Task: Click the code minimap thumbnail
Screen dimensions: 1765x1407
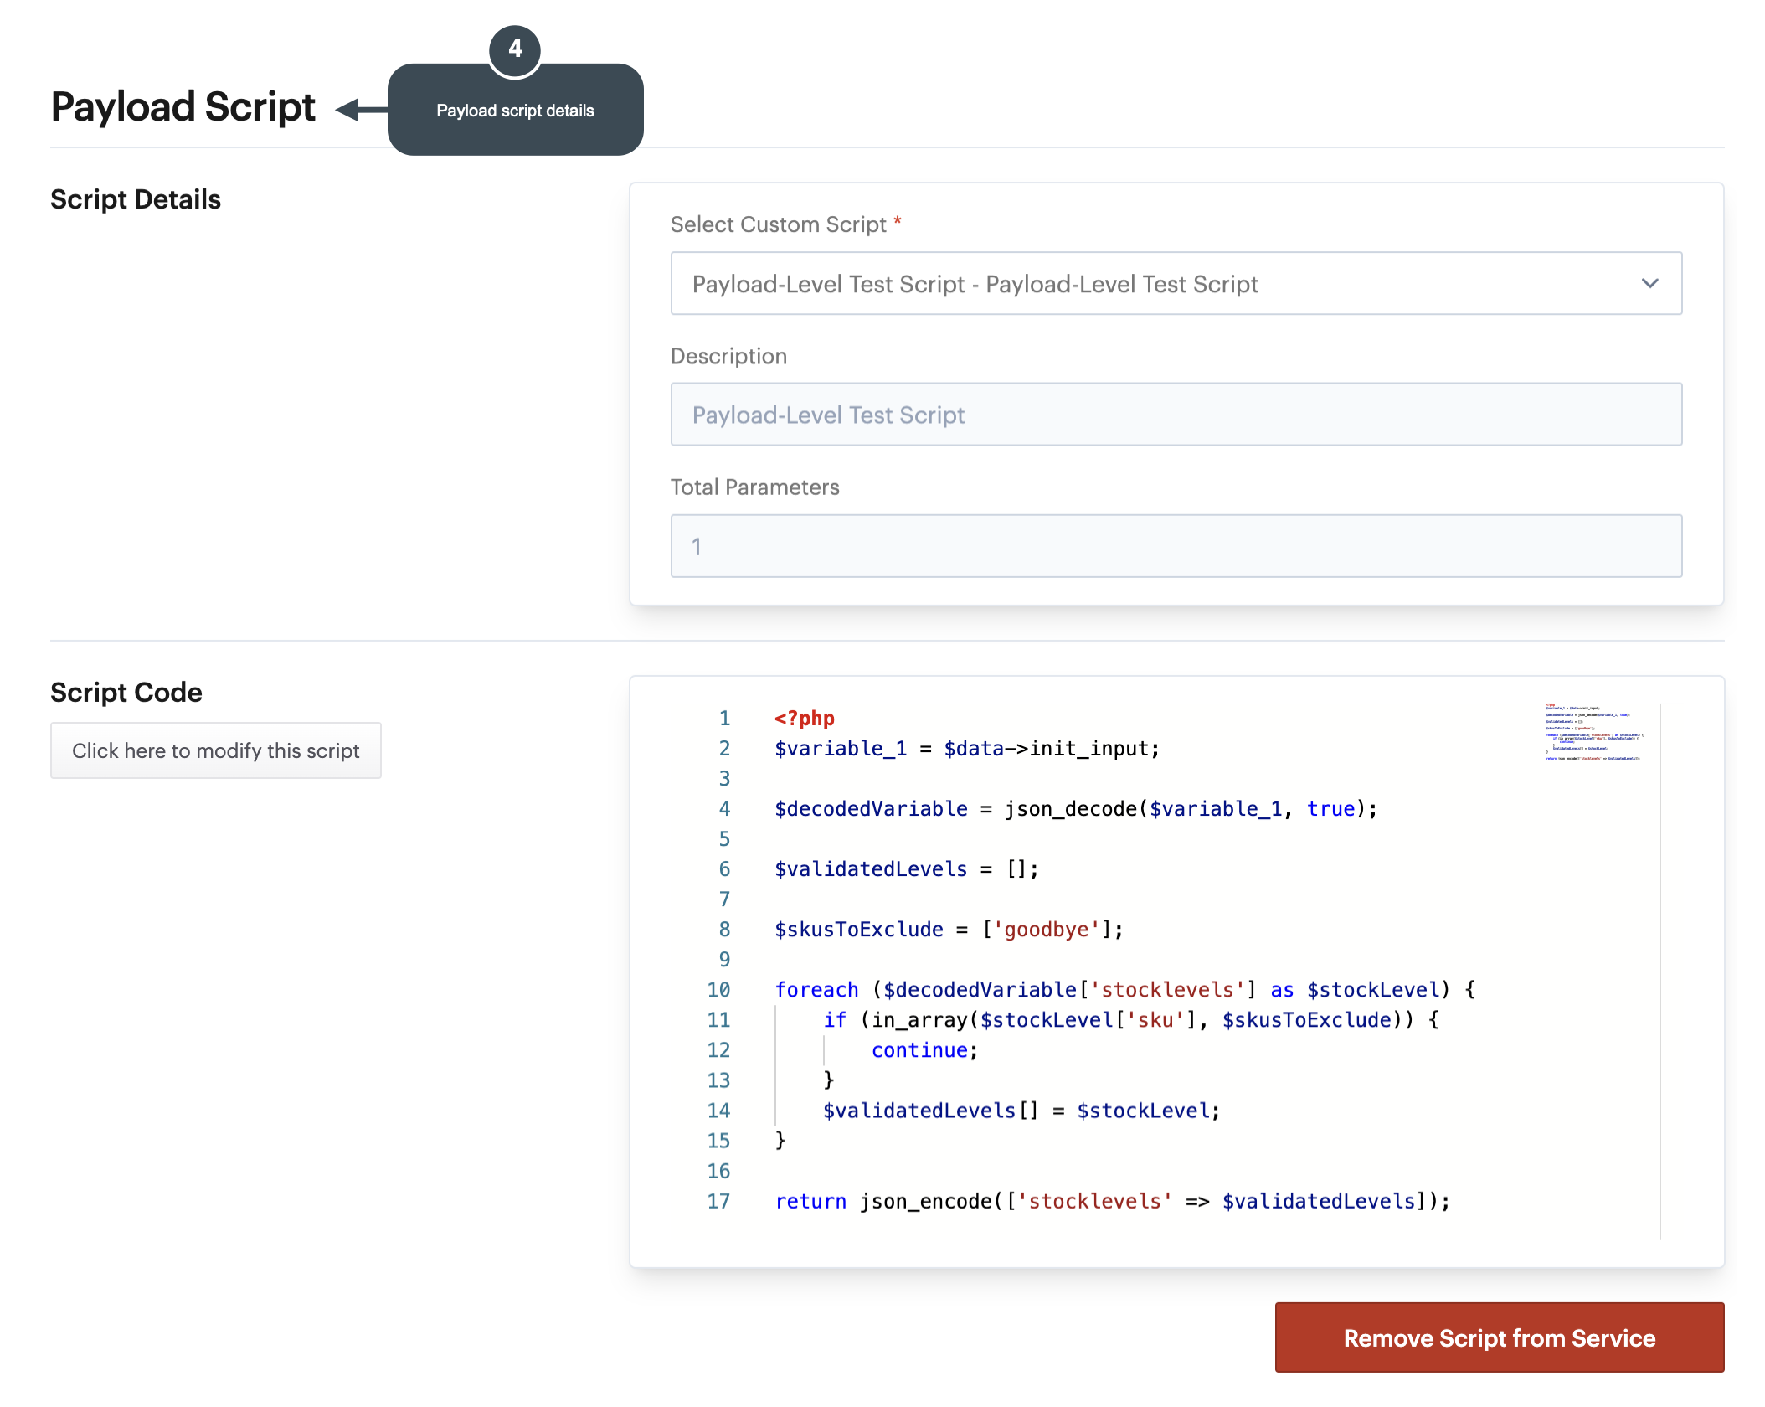Action: (x=1594, y=732)
